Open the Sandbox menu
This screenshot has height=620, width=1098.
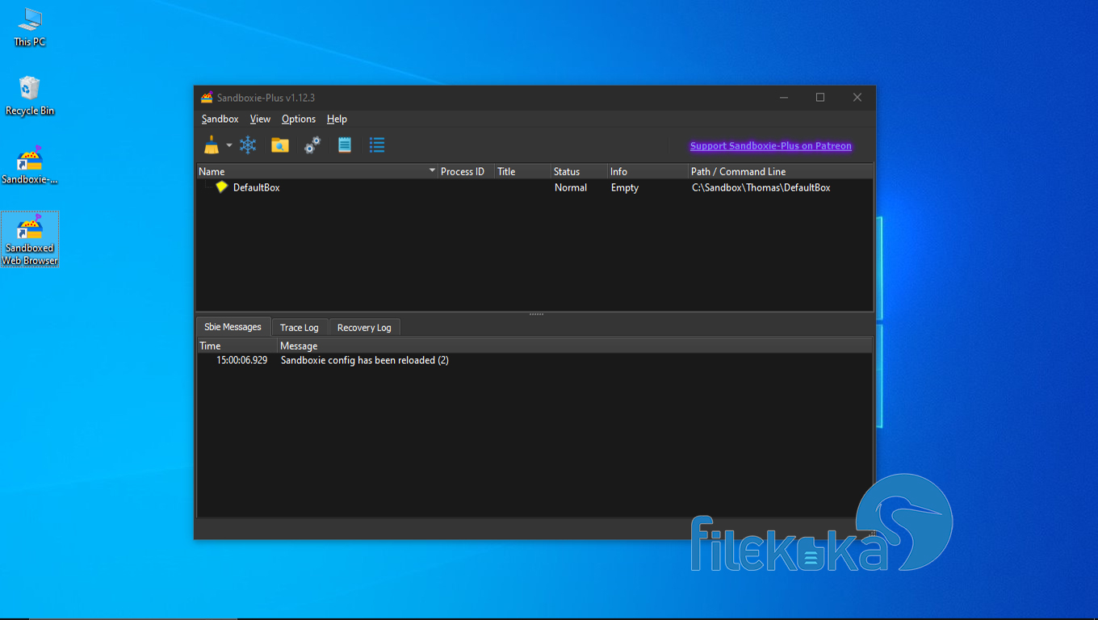(220, 119)
